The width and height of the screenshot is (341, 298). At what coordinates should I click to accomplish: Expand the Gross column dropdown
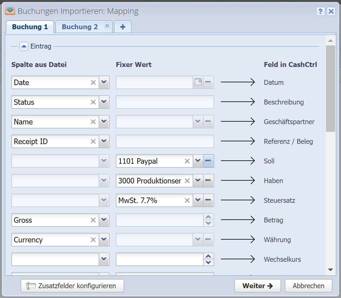tap(104, 220)
